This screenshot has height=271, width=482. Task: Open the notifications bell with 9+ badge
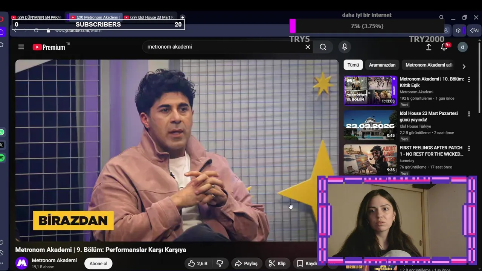coord(445,47)
